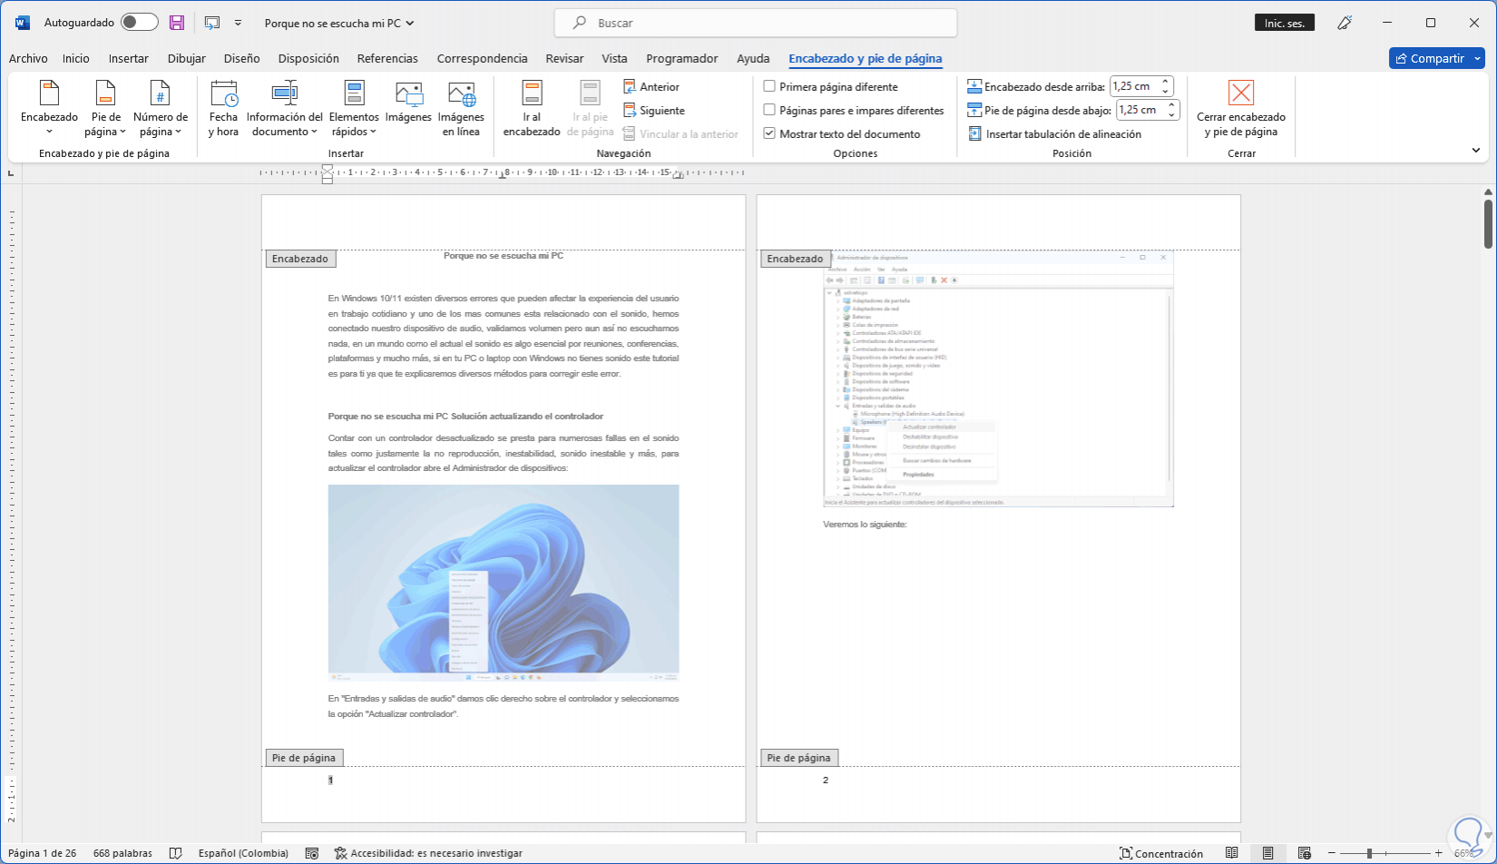This screenshot has height=864, width=1497.
Task: Select Web Layout view icon
Action: [x=1304, y=853]
